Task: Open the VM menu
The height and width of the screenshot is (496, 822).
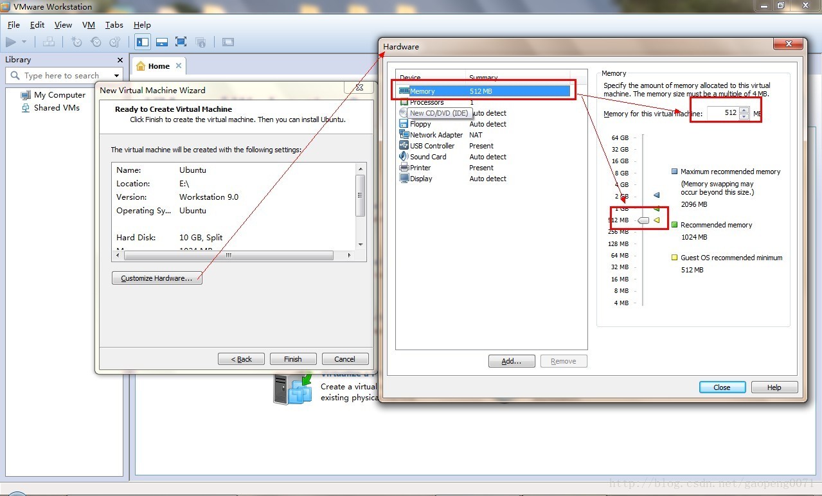Action: [89, 25]
